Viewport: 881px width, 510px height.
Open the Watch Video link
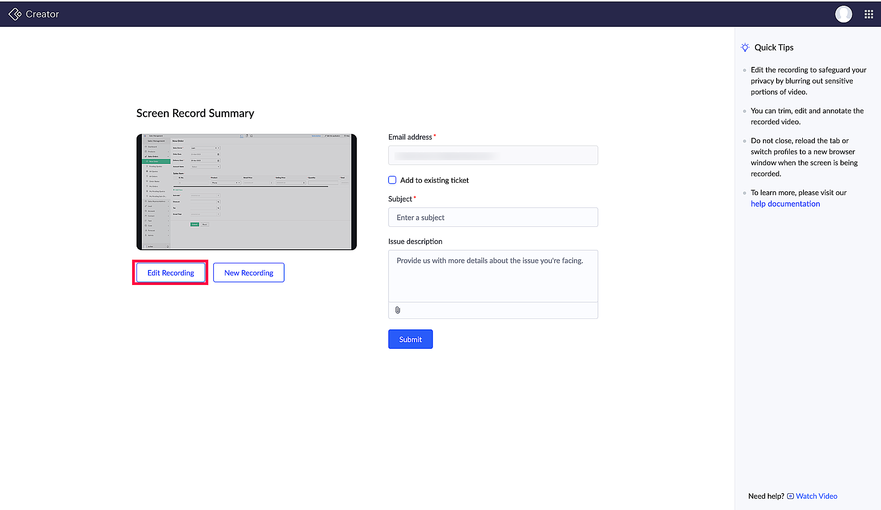[816, 496]
